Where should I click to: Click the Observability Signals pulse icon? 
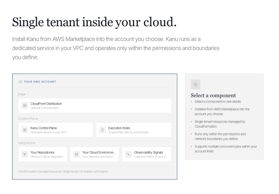[128, 154]
